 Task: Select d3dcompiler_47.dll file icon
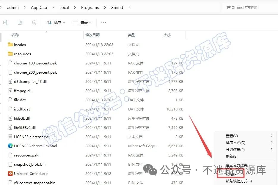10,81
